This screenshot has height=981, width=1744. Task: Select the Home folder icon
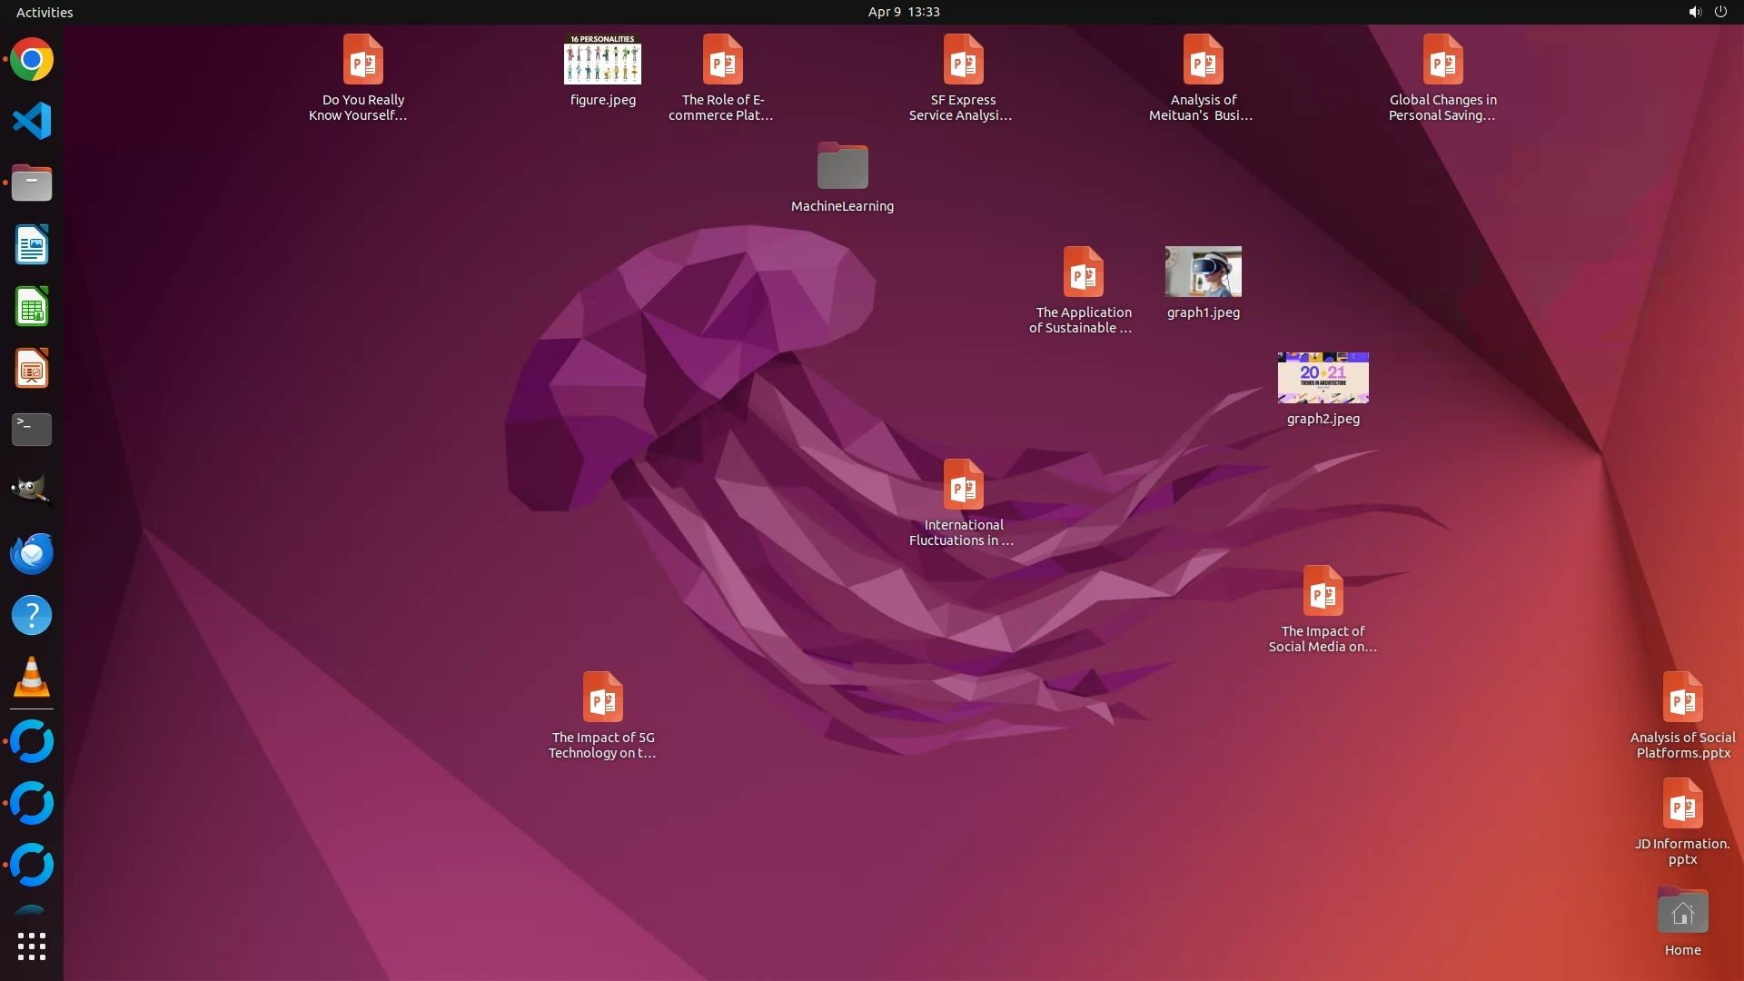1682,912
